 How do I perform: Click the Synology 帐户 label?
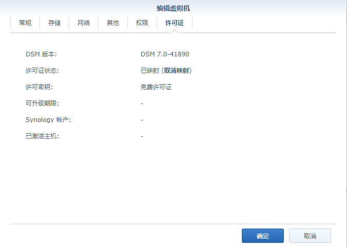pos(48,120)
